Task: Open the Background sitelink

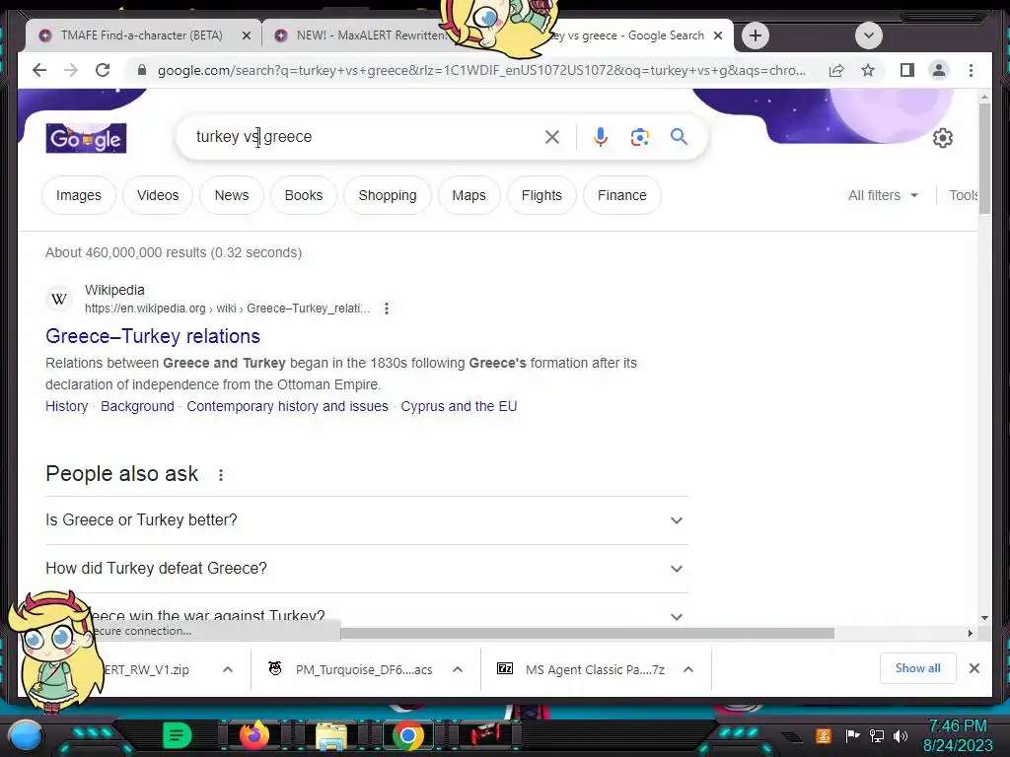Action: 137,406
